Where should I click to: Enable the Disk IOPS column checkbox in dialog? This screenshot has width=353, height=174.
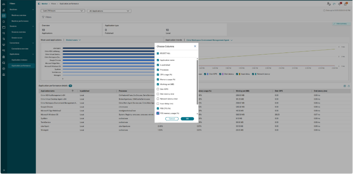158,89
